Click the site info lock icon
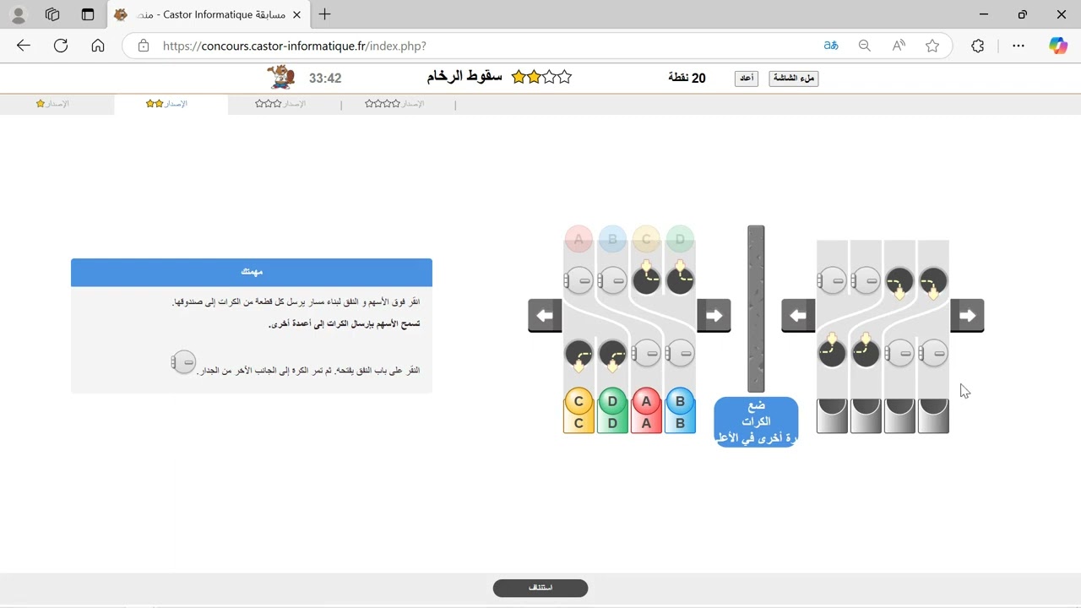The image size is (1081, 608). 144,46
